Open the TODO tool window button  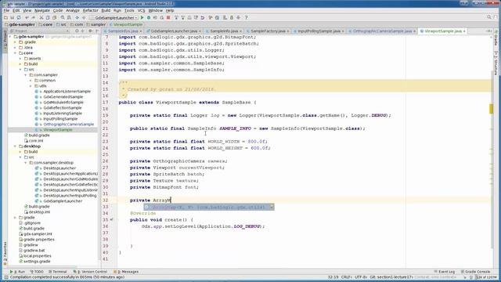tap(37, 272)
